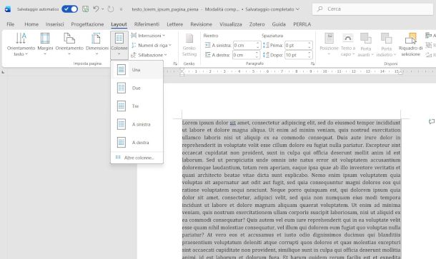Click the tab selector at ruler corner

(x=3, y=72)
